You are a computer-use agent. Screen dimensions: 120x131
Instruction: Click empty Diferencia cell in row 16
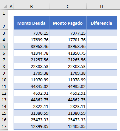[x=101, y=120]
